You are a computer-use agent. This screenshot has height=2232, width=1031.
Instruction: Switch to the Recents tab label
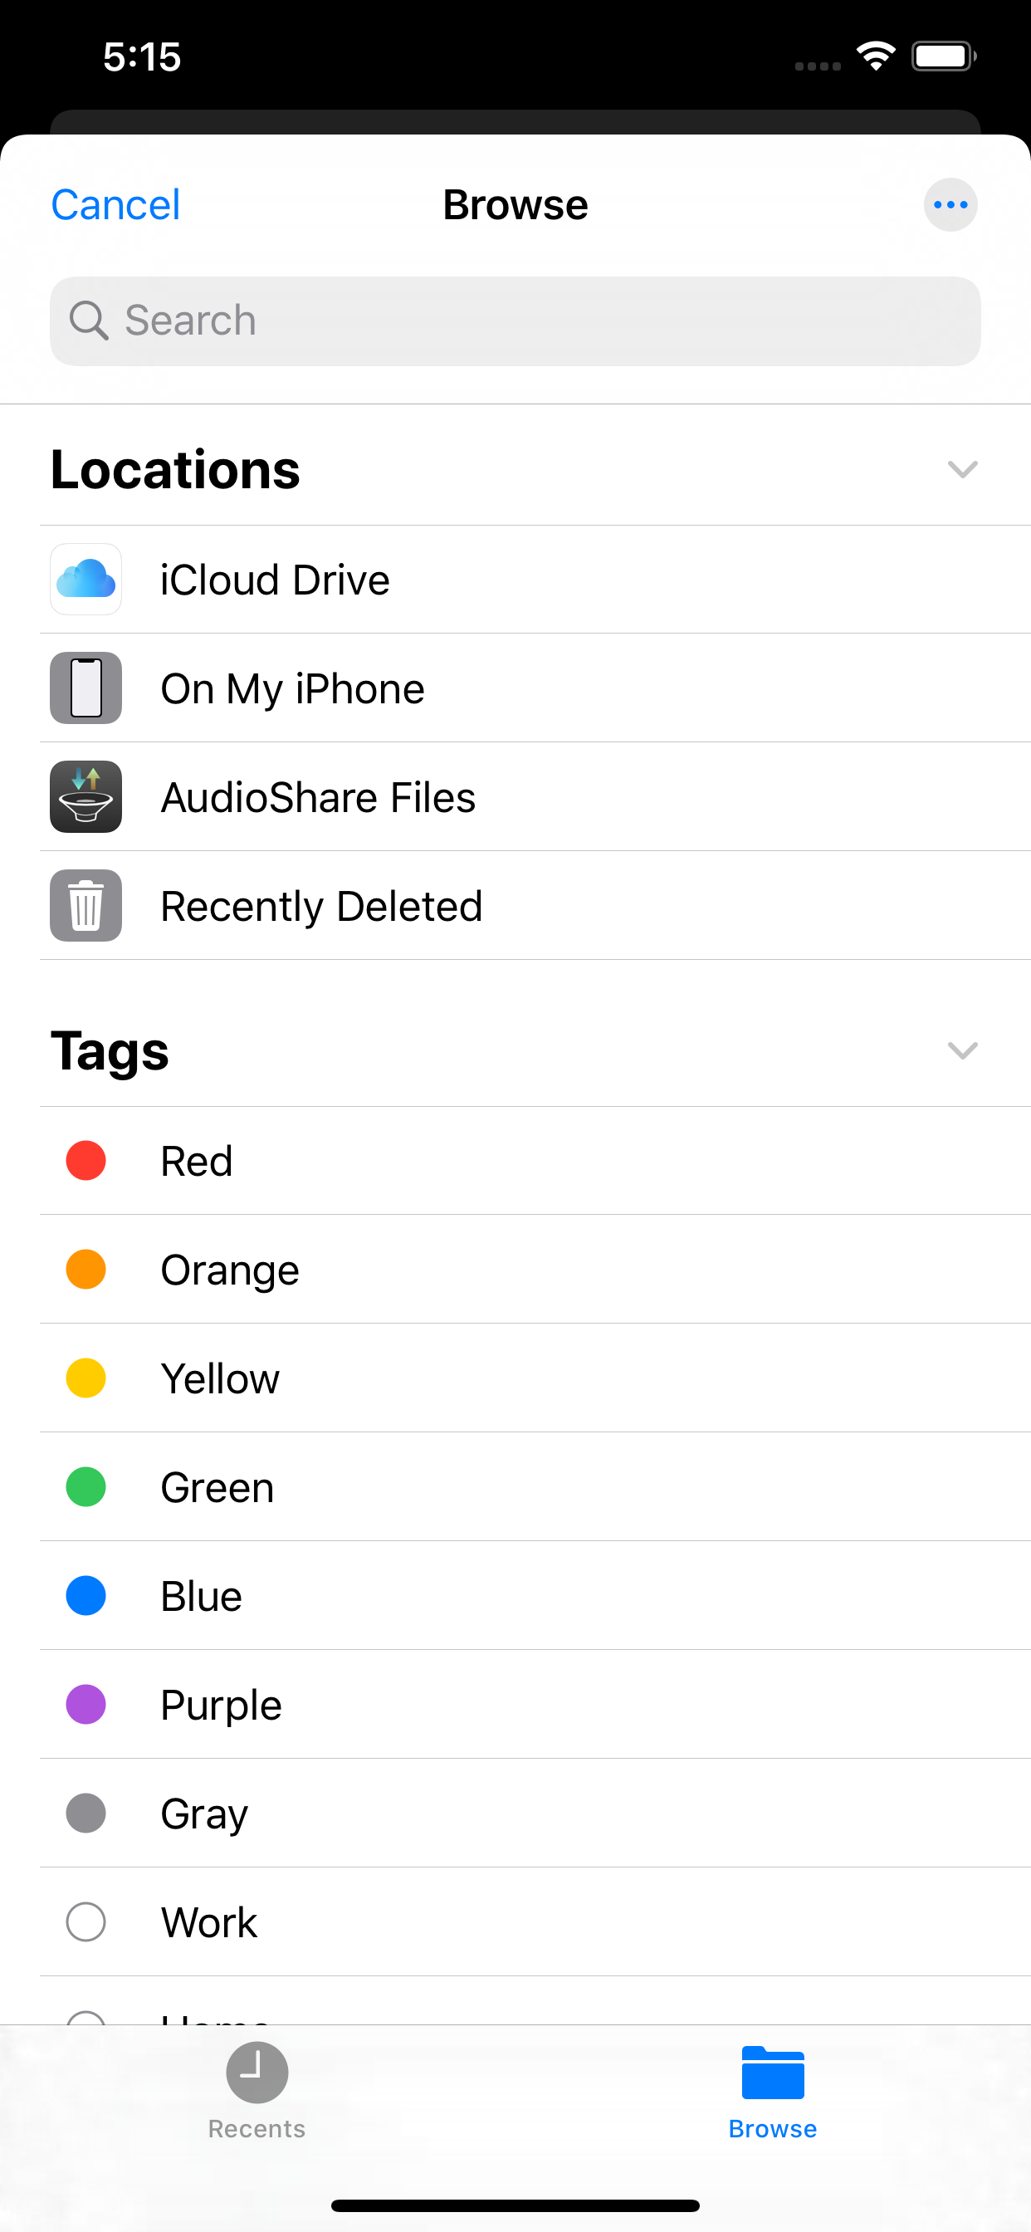(257, 2129)
